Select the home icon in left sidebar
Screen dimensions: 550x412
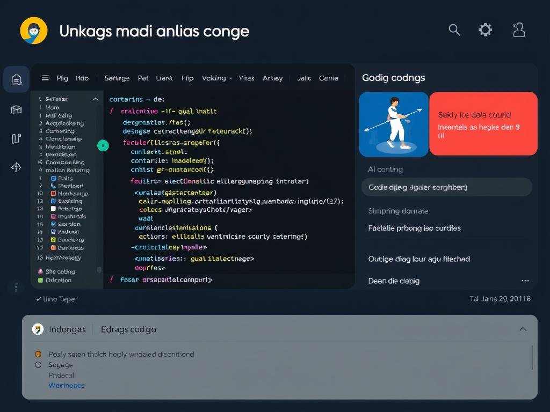click(x=17, y=79)
